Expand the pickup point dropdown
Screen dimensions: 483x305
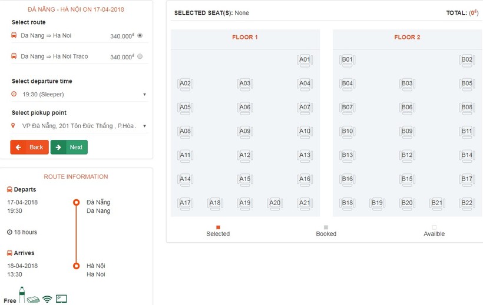(x=79, y=126)
